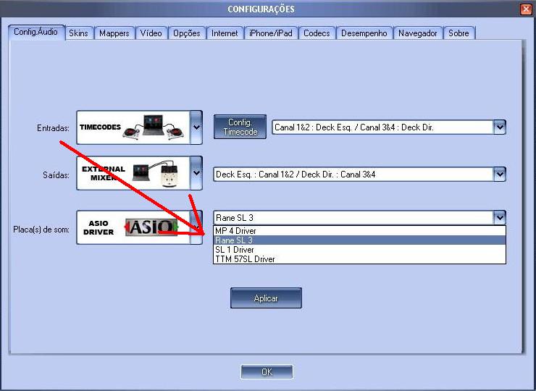536x391 pixels.
Task: Collapse the Rane SL 3 sound card dropdown arrow
Action: (x=500, y=218)
